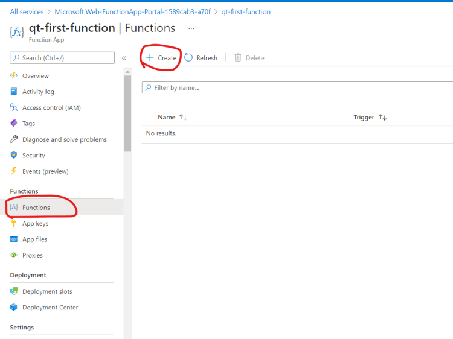Viewport: 453px width, 339px height.
Task: Click the Deployment Center cube icon
Action: 13,307
